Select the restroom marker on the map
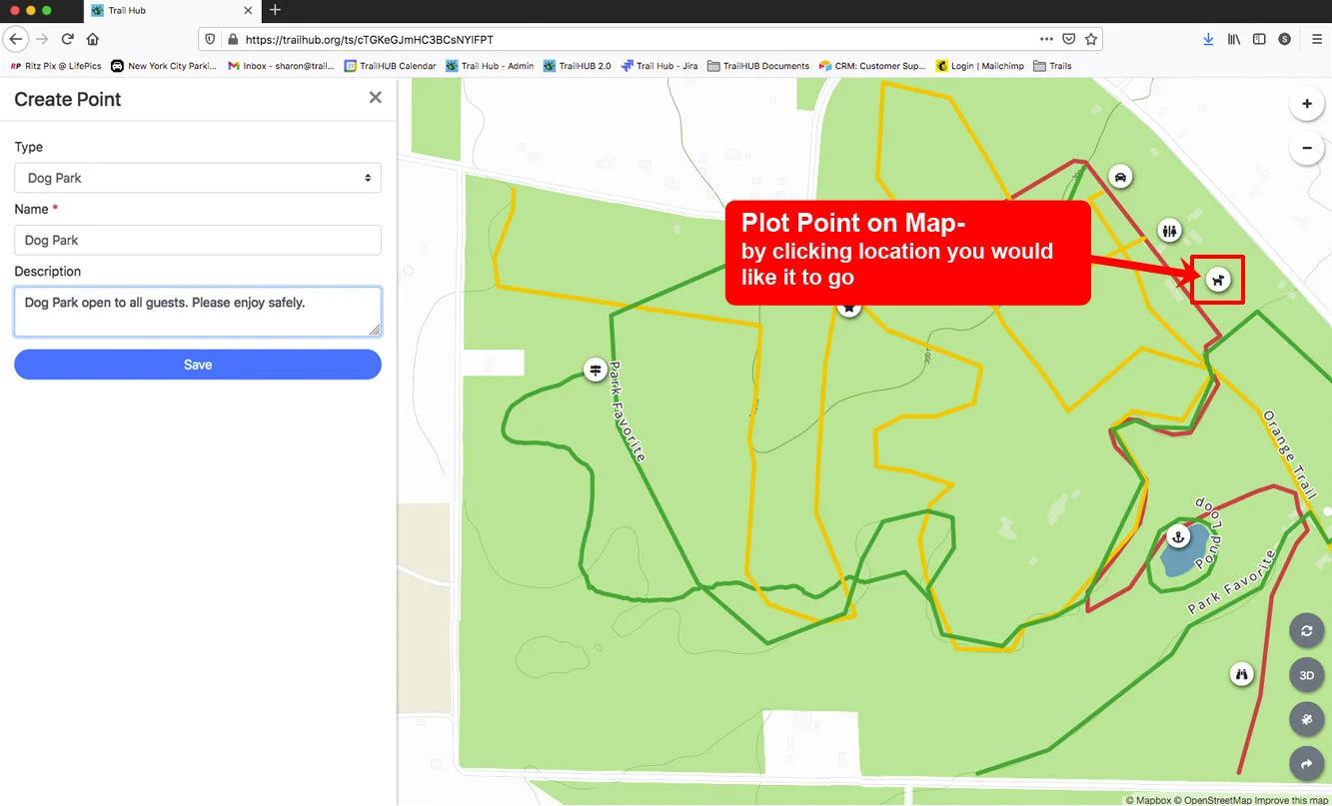The width and height of the screenshot is (1332, 806). click(x=1170, y=231)
